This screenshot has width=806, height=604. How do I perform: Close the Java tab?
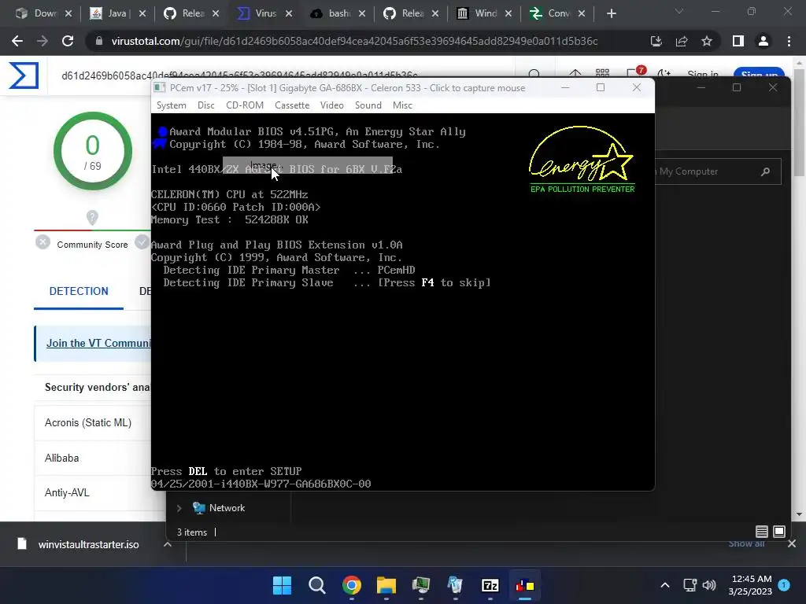[x=142, y=14]
